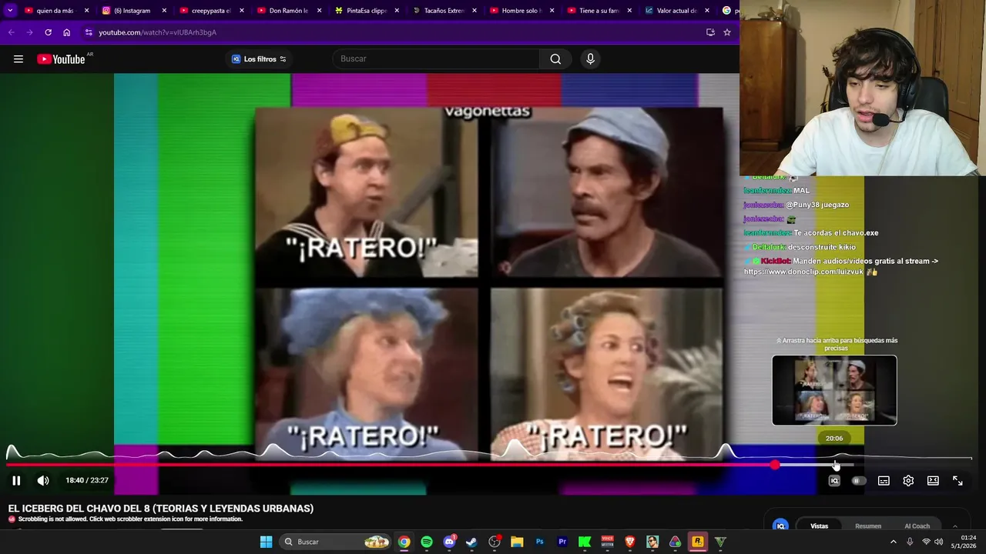Click the install/cast icon in address bar
Screen dimensions: 986x554
click(710, 32)
